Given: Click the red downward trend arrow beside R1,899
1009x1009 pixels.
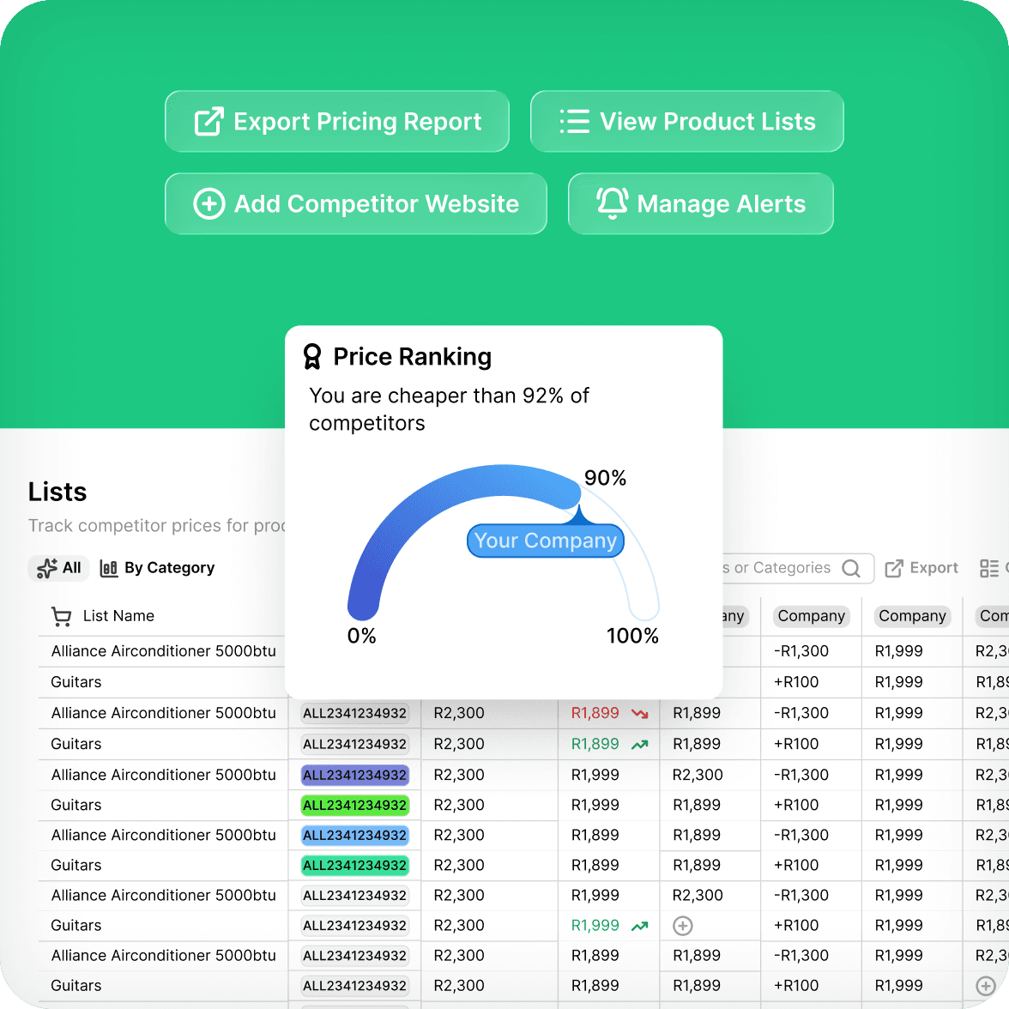Looking at the screenshot, I should point(638,713).
